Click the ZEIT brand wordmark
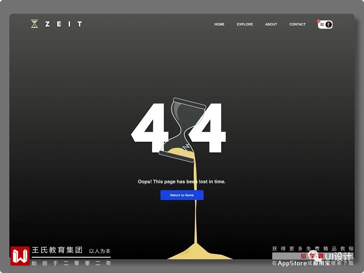Screen dimensions: 364x273 point(64,24)
